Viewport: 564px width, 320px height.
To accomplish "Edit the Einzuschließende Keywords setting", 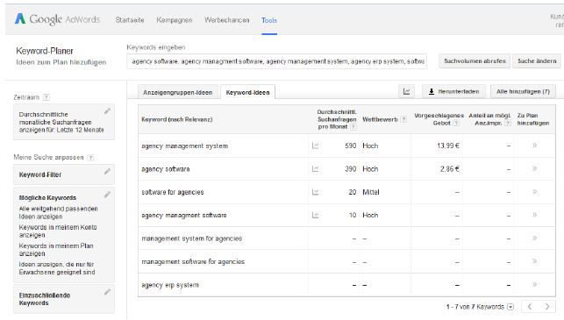I will (x=107, y=292).
